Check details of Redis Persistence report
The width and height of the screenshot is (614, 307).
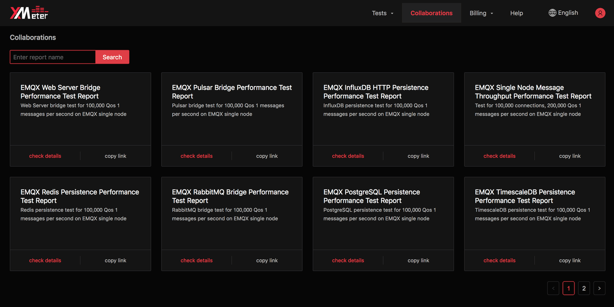coord(45,260)
